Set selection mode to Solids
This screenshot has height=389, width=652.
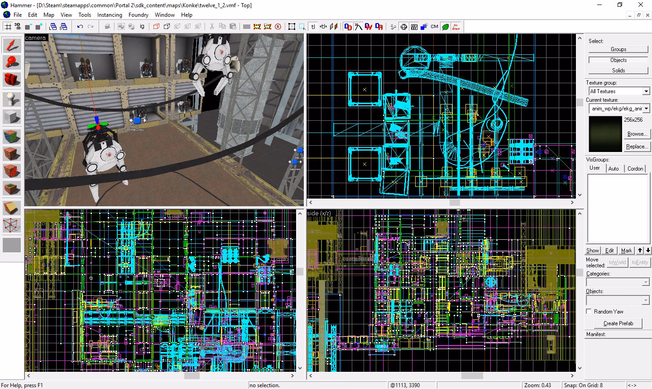618,71
